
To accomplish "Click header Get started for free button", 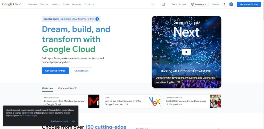I will click(x=249, y=4).
